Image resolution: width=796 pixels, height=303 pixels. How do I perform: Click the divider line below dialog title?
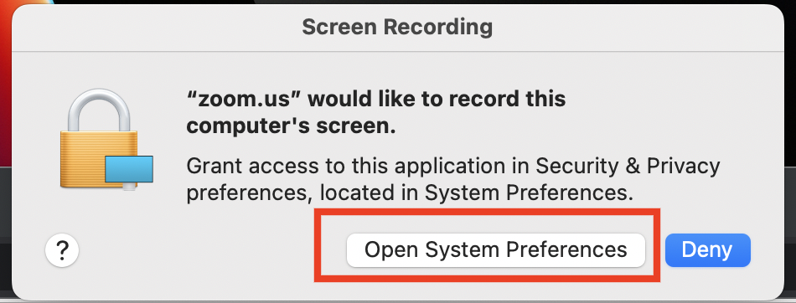point(397,51)
